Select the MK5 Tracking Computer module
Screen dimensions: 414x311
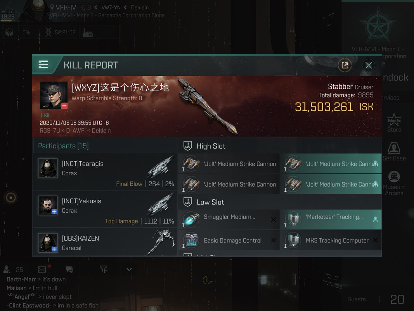click(x=331, y=240)
